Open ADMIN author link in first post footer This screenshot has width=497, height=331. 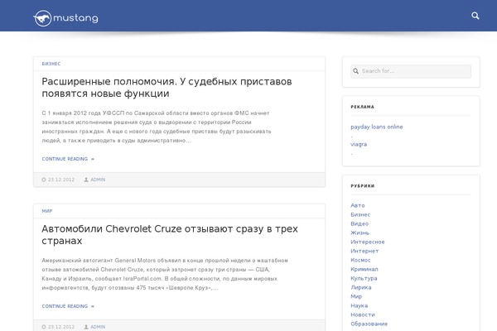pyautogui.click(x=98, y=180)
